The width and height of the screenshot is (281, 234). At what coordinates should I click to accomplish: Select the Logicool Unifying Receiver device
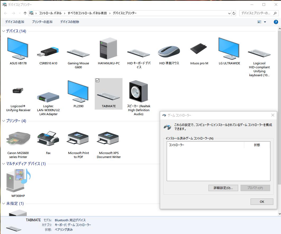(x=18, y=91)
